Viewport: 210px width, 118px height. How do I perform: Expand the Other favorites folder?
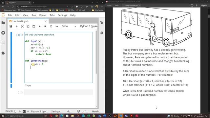(98, 10)
